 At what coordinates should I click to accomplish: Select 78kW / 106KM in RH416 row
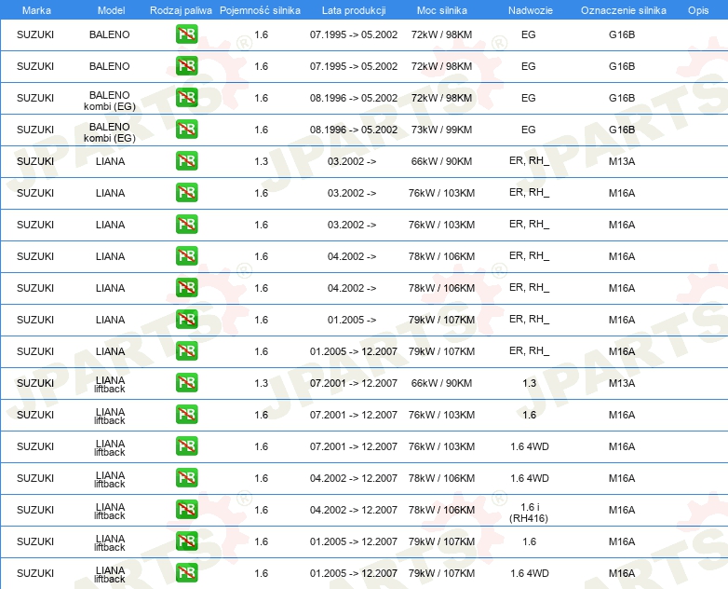pyautogui.click(x=441, y=510)
